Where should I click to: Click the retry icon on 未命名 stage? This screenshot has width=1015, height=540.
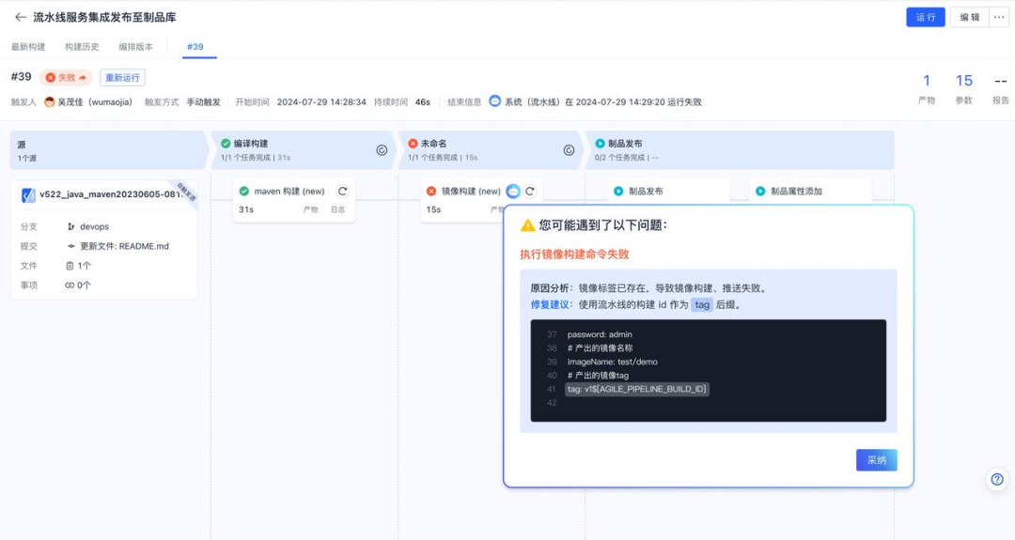[569, 150]
